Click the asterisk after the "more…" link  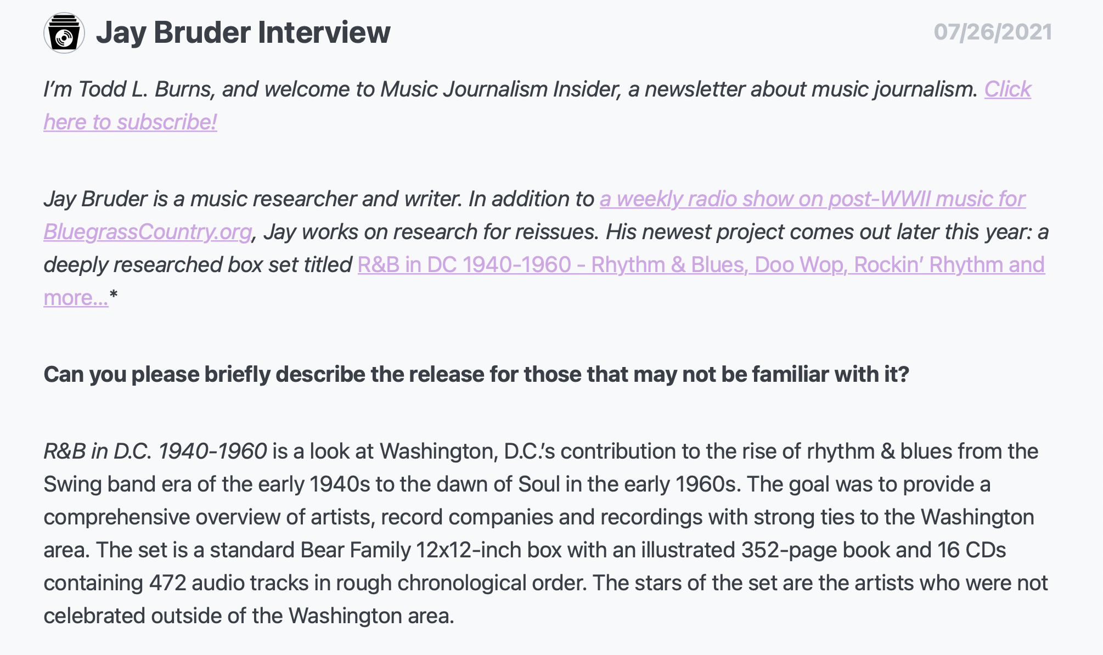[114, 297]
